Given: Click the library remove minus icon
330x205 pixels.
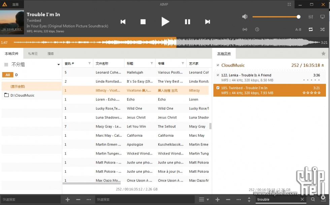Looking at the screenshot, I should coord(78,200).
